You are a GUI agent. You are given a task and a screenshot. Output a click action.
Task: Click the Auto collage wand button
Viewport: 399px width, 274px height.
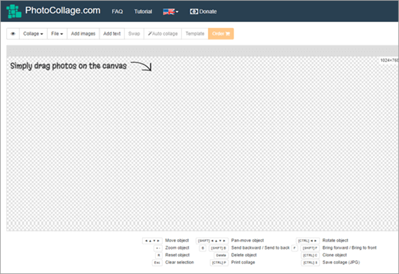coord(163,34)
